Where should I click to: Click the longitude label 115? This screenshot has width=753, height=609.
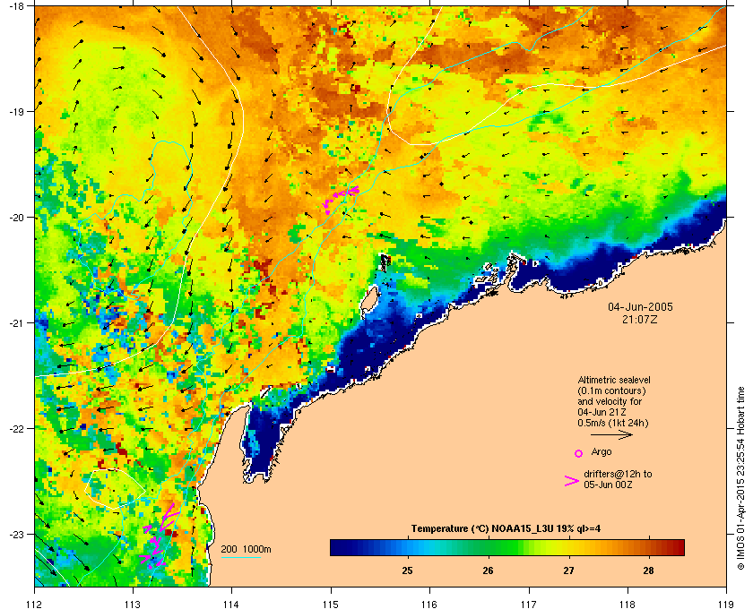pos(331,605)
